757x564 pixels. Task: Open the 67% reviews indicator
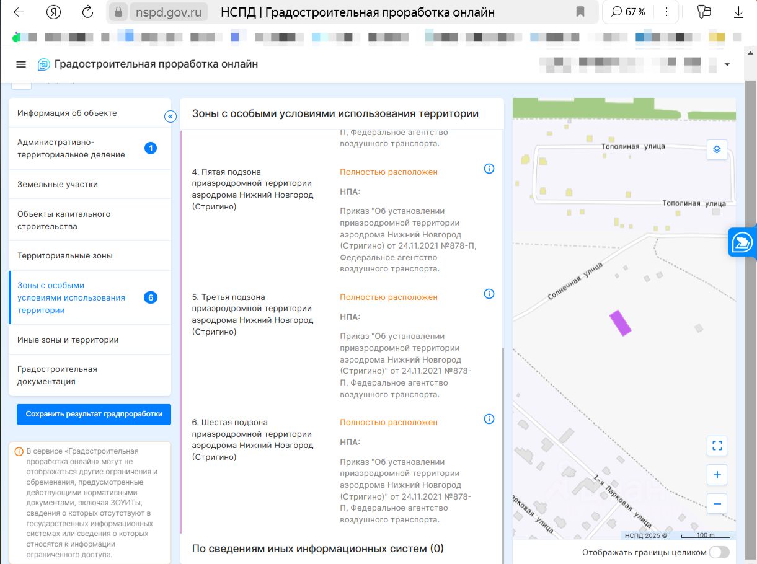[628, 12]
